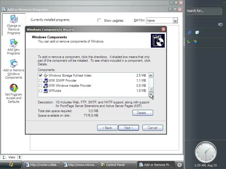
Task: Select WMI SNMP Provider row text
Action: 62,81
